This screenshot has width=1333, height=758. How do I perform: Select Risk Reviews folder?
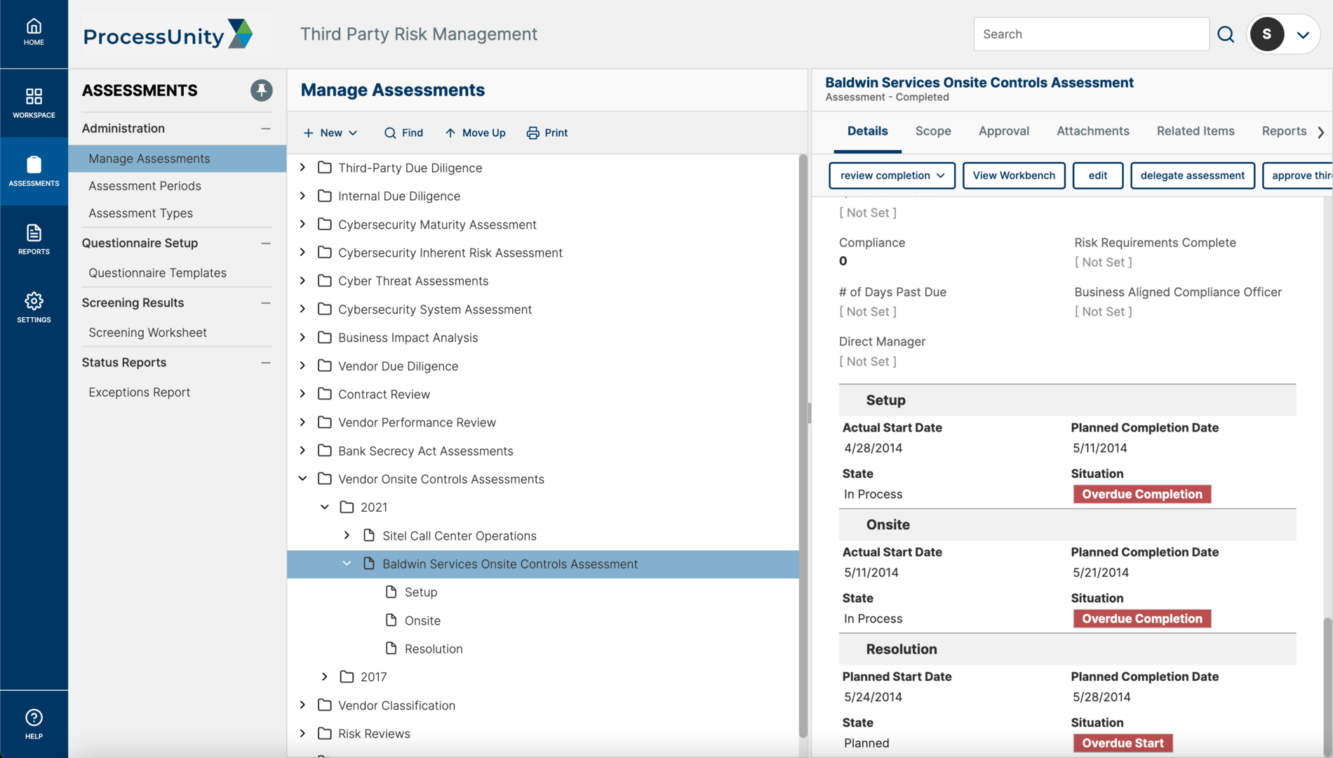coord(374,733)
